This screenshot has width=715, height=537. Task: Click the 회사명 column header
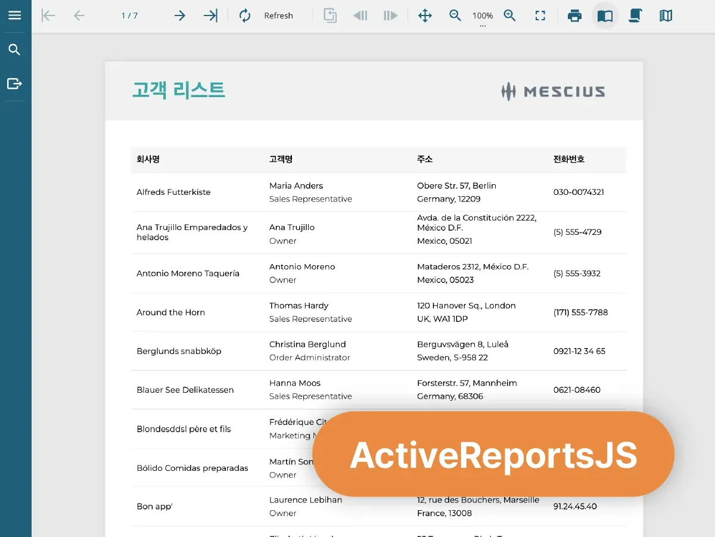click(148, 159)
